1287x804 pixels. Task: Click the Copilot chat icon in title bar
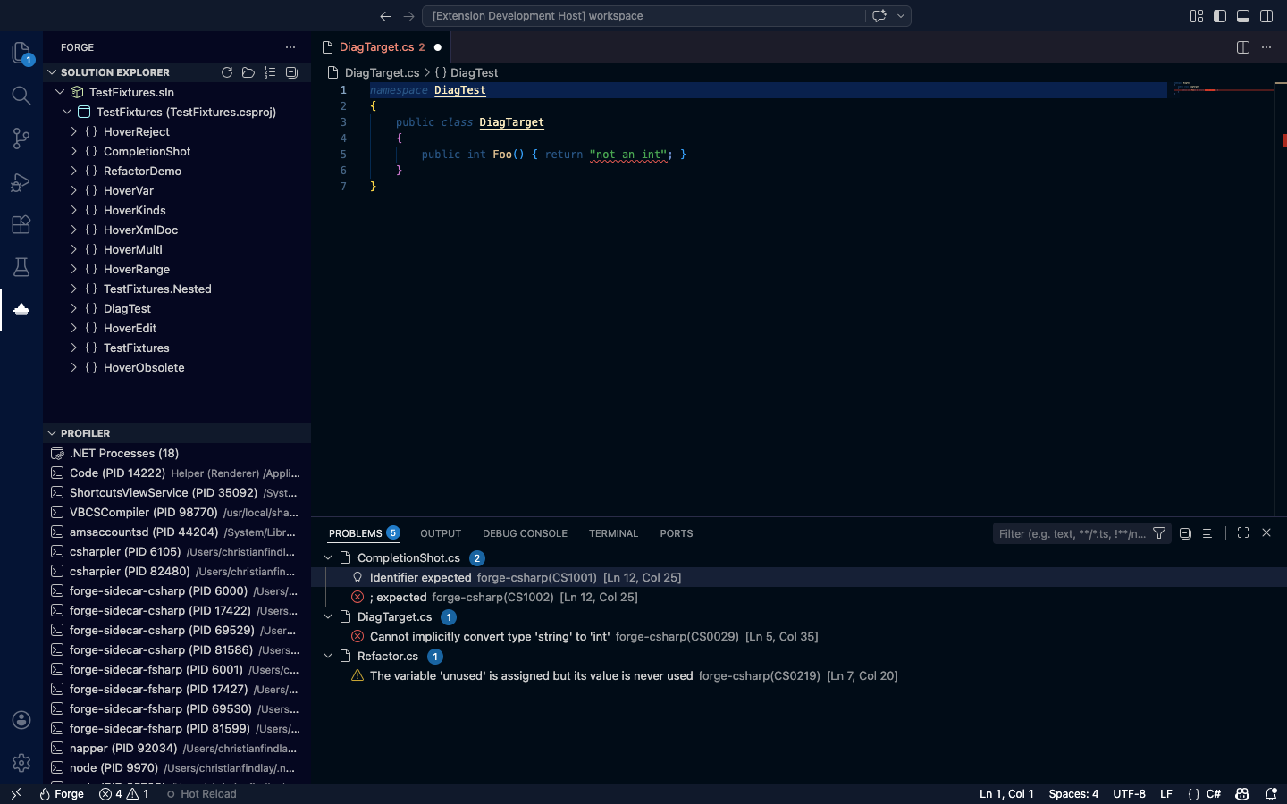[x=879, y=16]
